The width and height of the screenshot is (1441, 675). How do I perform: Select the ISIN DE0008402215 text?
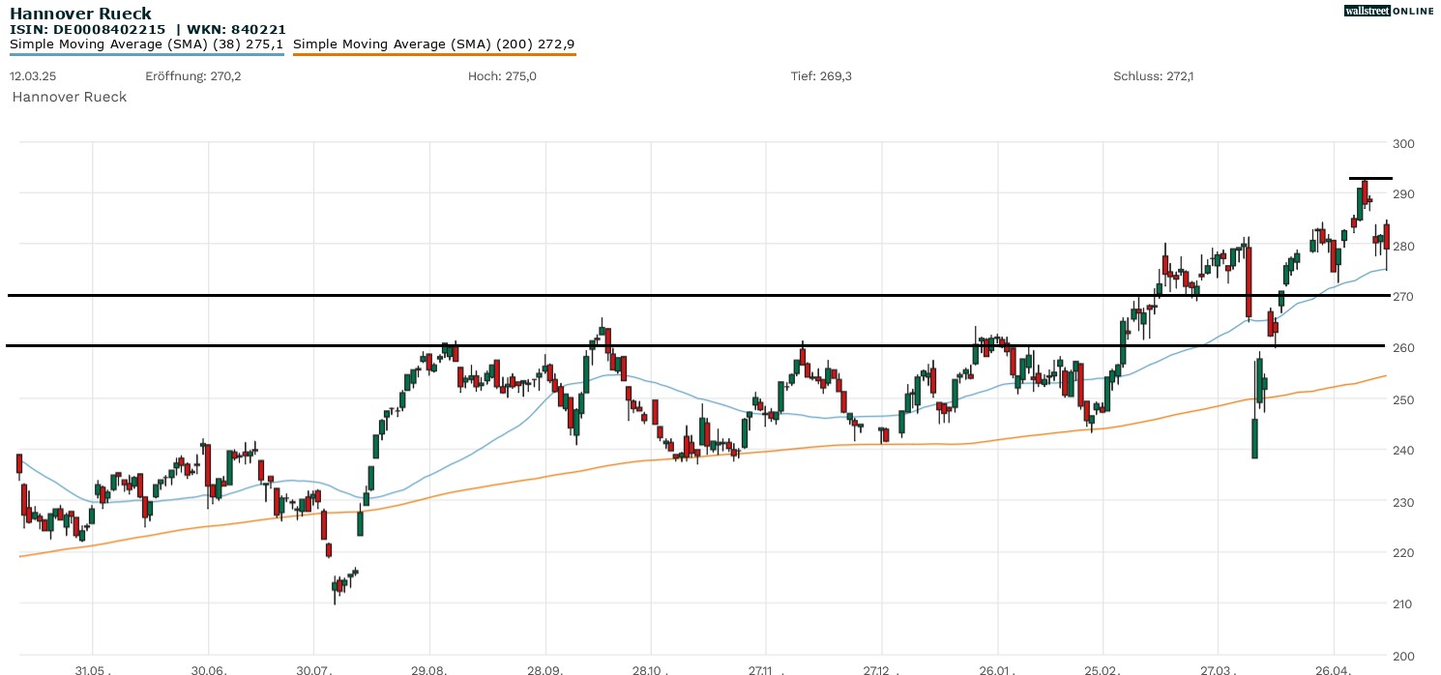[x=89, y=30]
